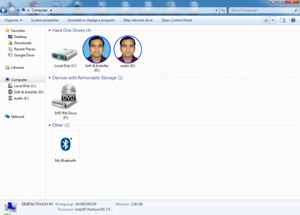This screenshot has height=215, width=300.
Task: Select Computer breadcrumb in address bar
Action: click(x=39, y=10)
